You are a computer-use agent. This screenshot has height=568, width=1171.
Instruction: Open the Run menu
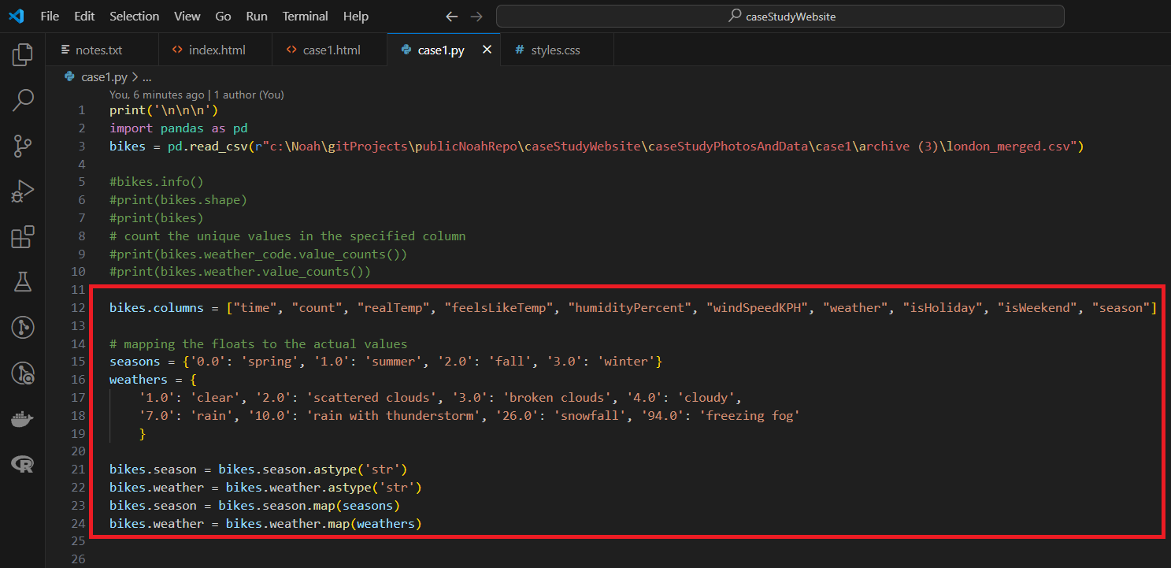coord(257,16)
